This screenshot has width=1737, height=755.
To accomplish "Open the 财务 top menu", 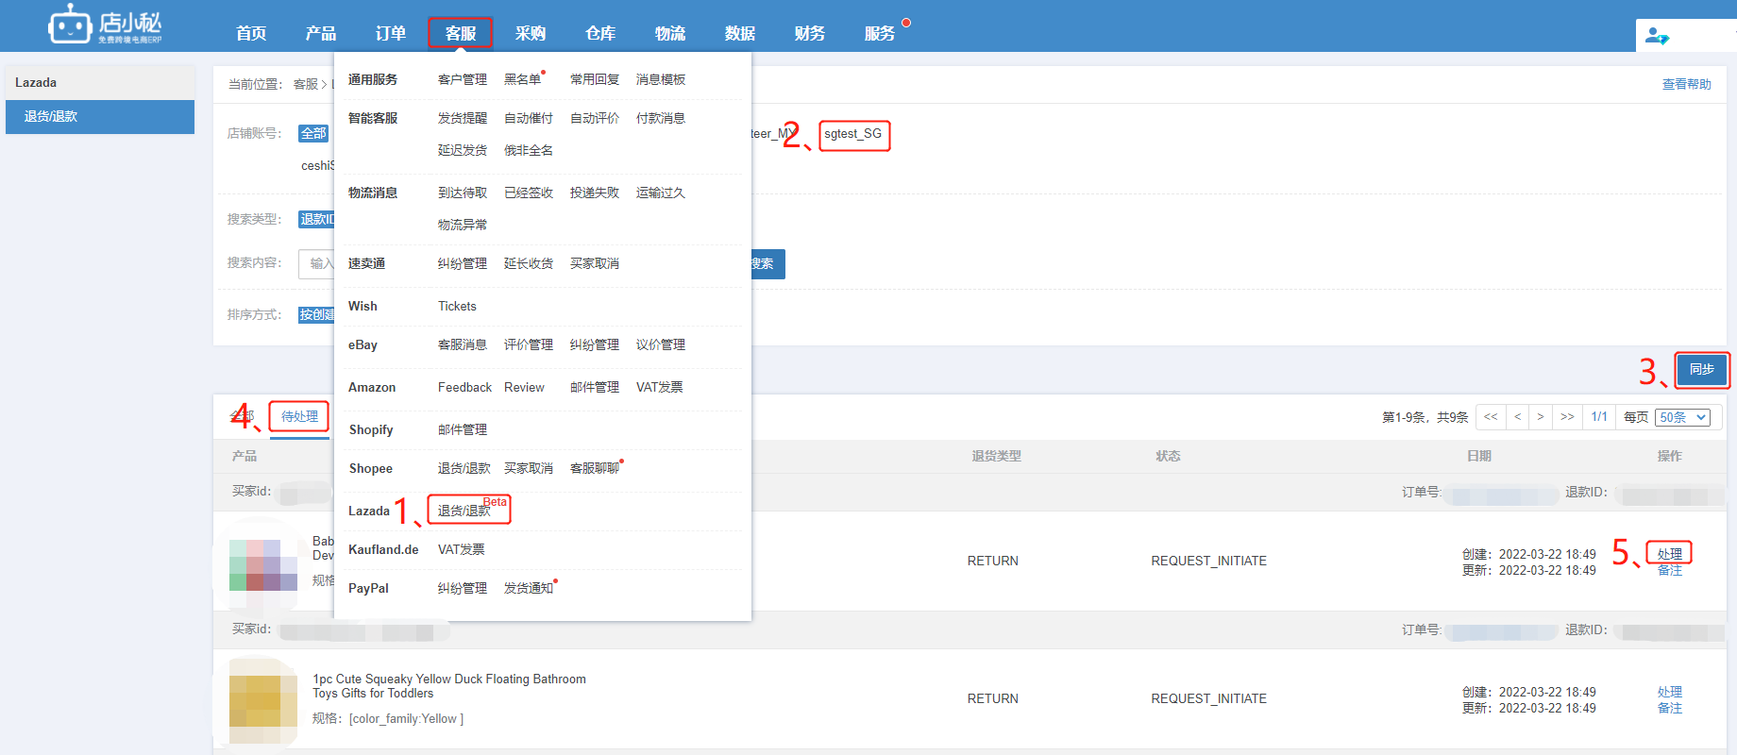I will tap(810, 33).
